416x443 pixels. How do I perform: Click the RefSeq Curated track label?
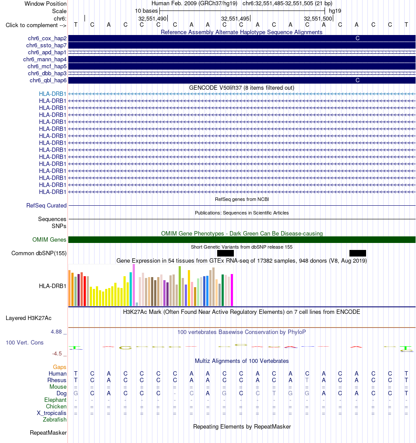(x=46, y=206)
